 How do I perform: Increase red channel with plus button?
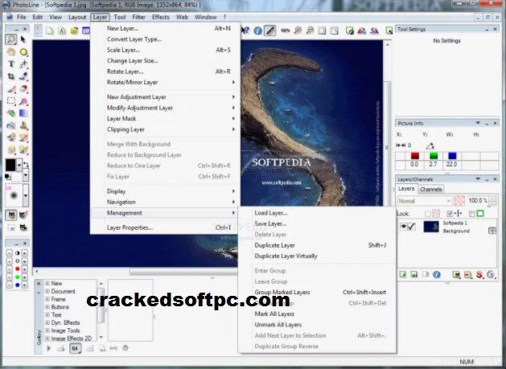(x=24, y=269)
